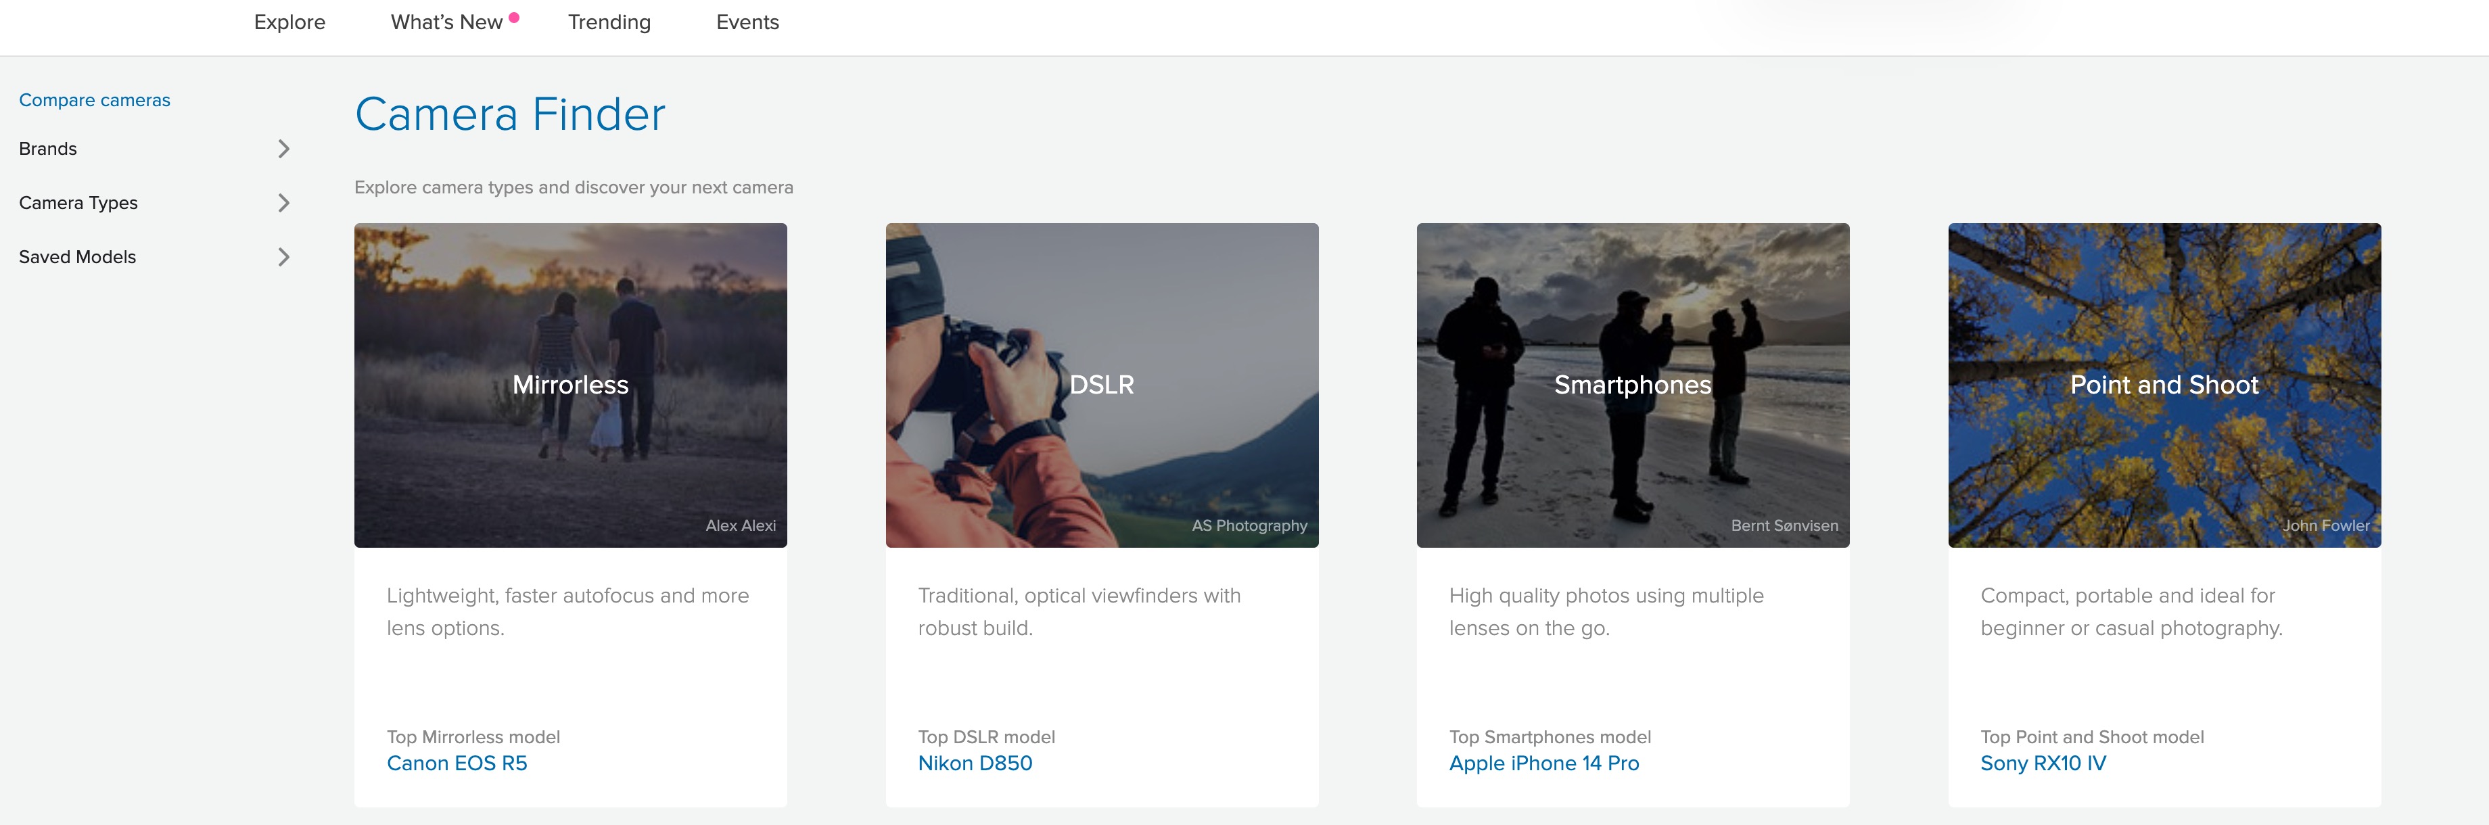Select Trending in the top navigation
Screen dimensions: 2489x825
(609, 21)
